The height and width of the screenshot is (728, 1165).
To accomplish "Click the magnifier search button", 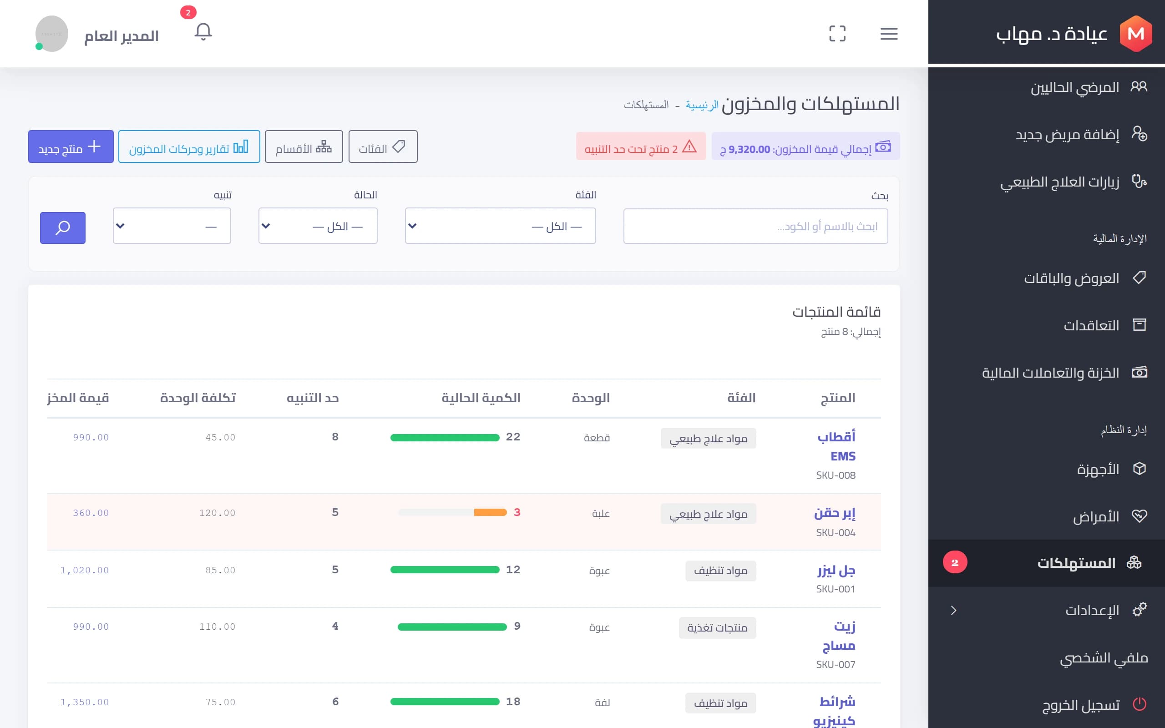I will tap(63, 228).
